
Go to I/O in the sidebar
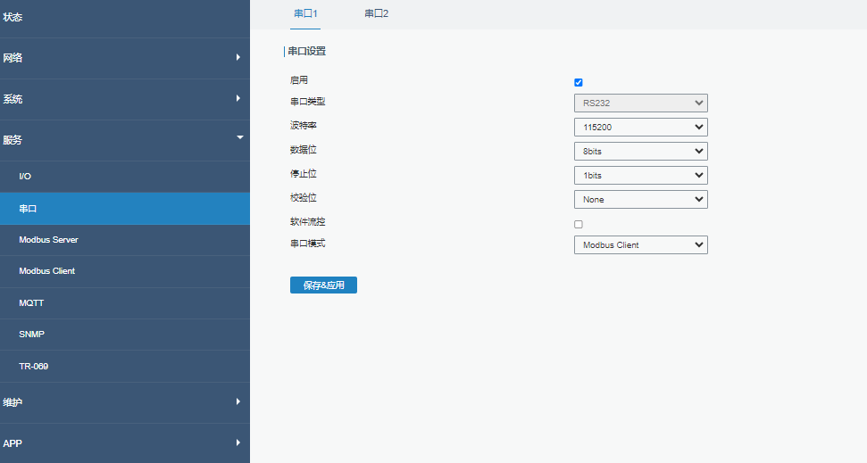pos(25,177)
